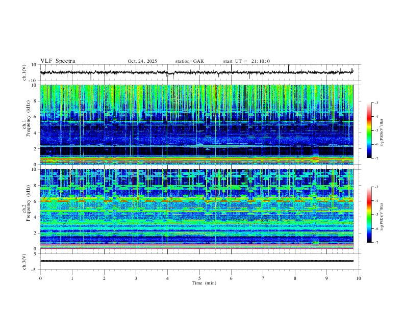Screen dimensions: 404x312
Task: Click the 'station=GAK' label
Action: pos(189,61)
